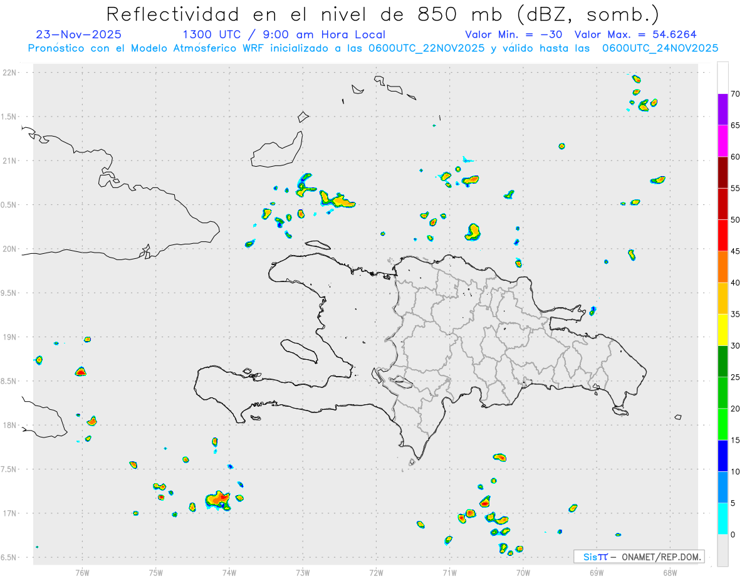Click the gold 35–40 dBZ legend band
Image resolution: width=752 pixels, height=581 pixels.
723,298
